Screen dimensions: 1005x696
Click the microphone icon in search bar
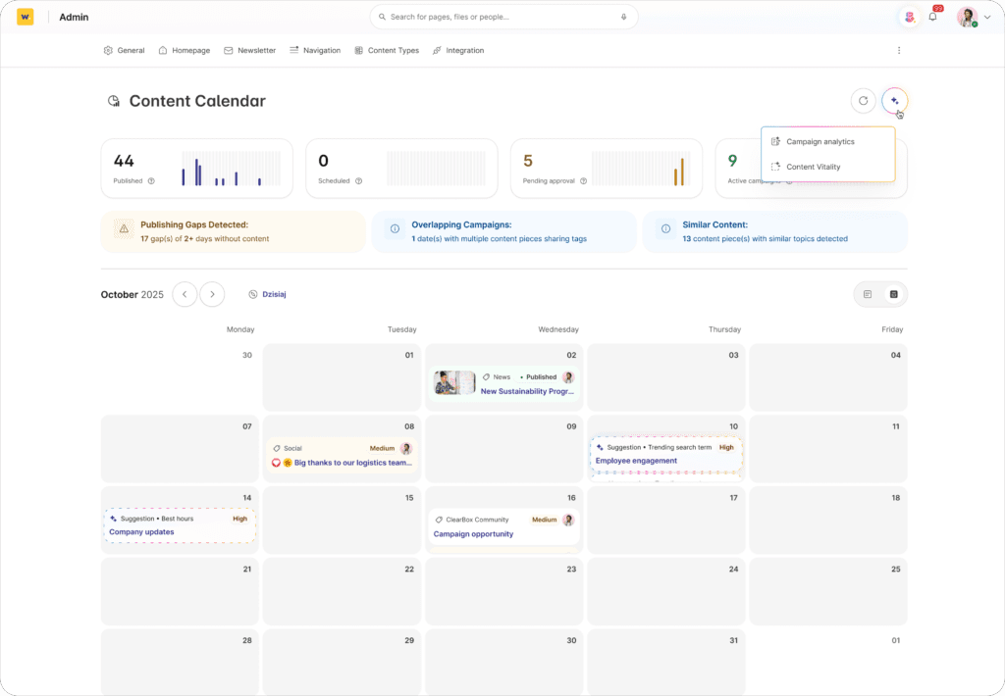point(623,17)
